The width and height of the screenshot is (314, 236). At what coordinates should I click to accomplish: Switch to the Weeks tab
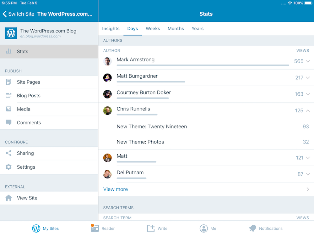(x=153, y=29)
